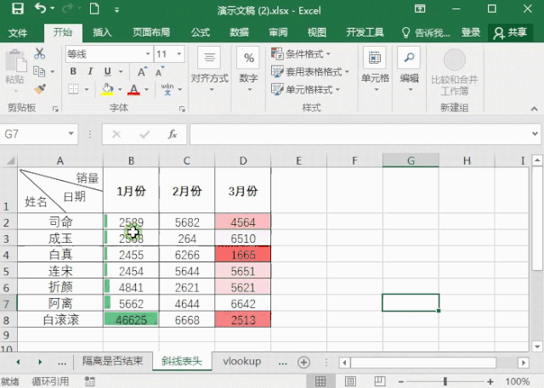The width and height of the screenshot is (544, 388).
Task: Open 套用表格格式 format as table menu
Action: (x=309, y=71)
